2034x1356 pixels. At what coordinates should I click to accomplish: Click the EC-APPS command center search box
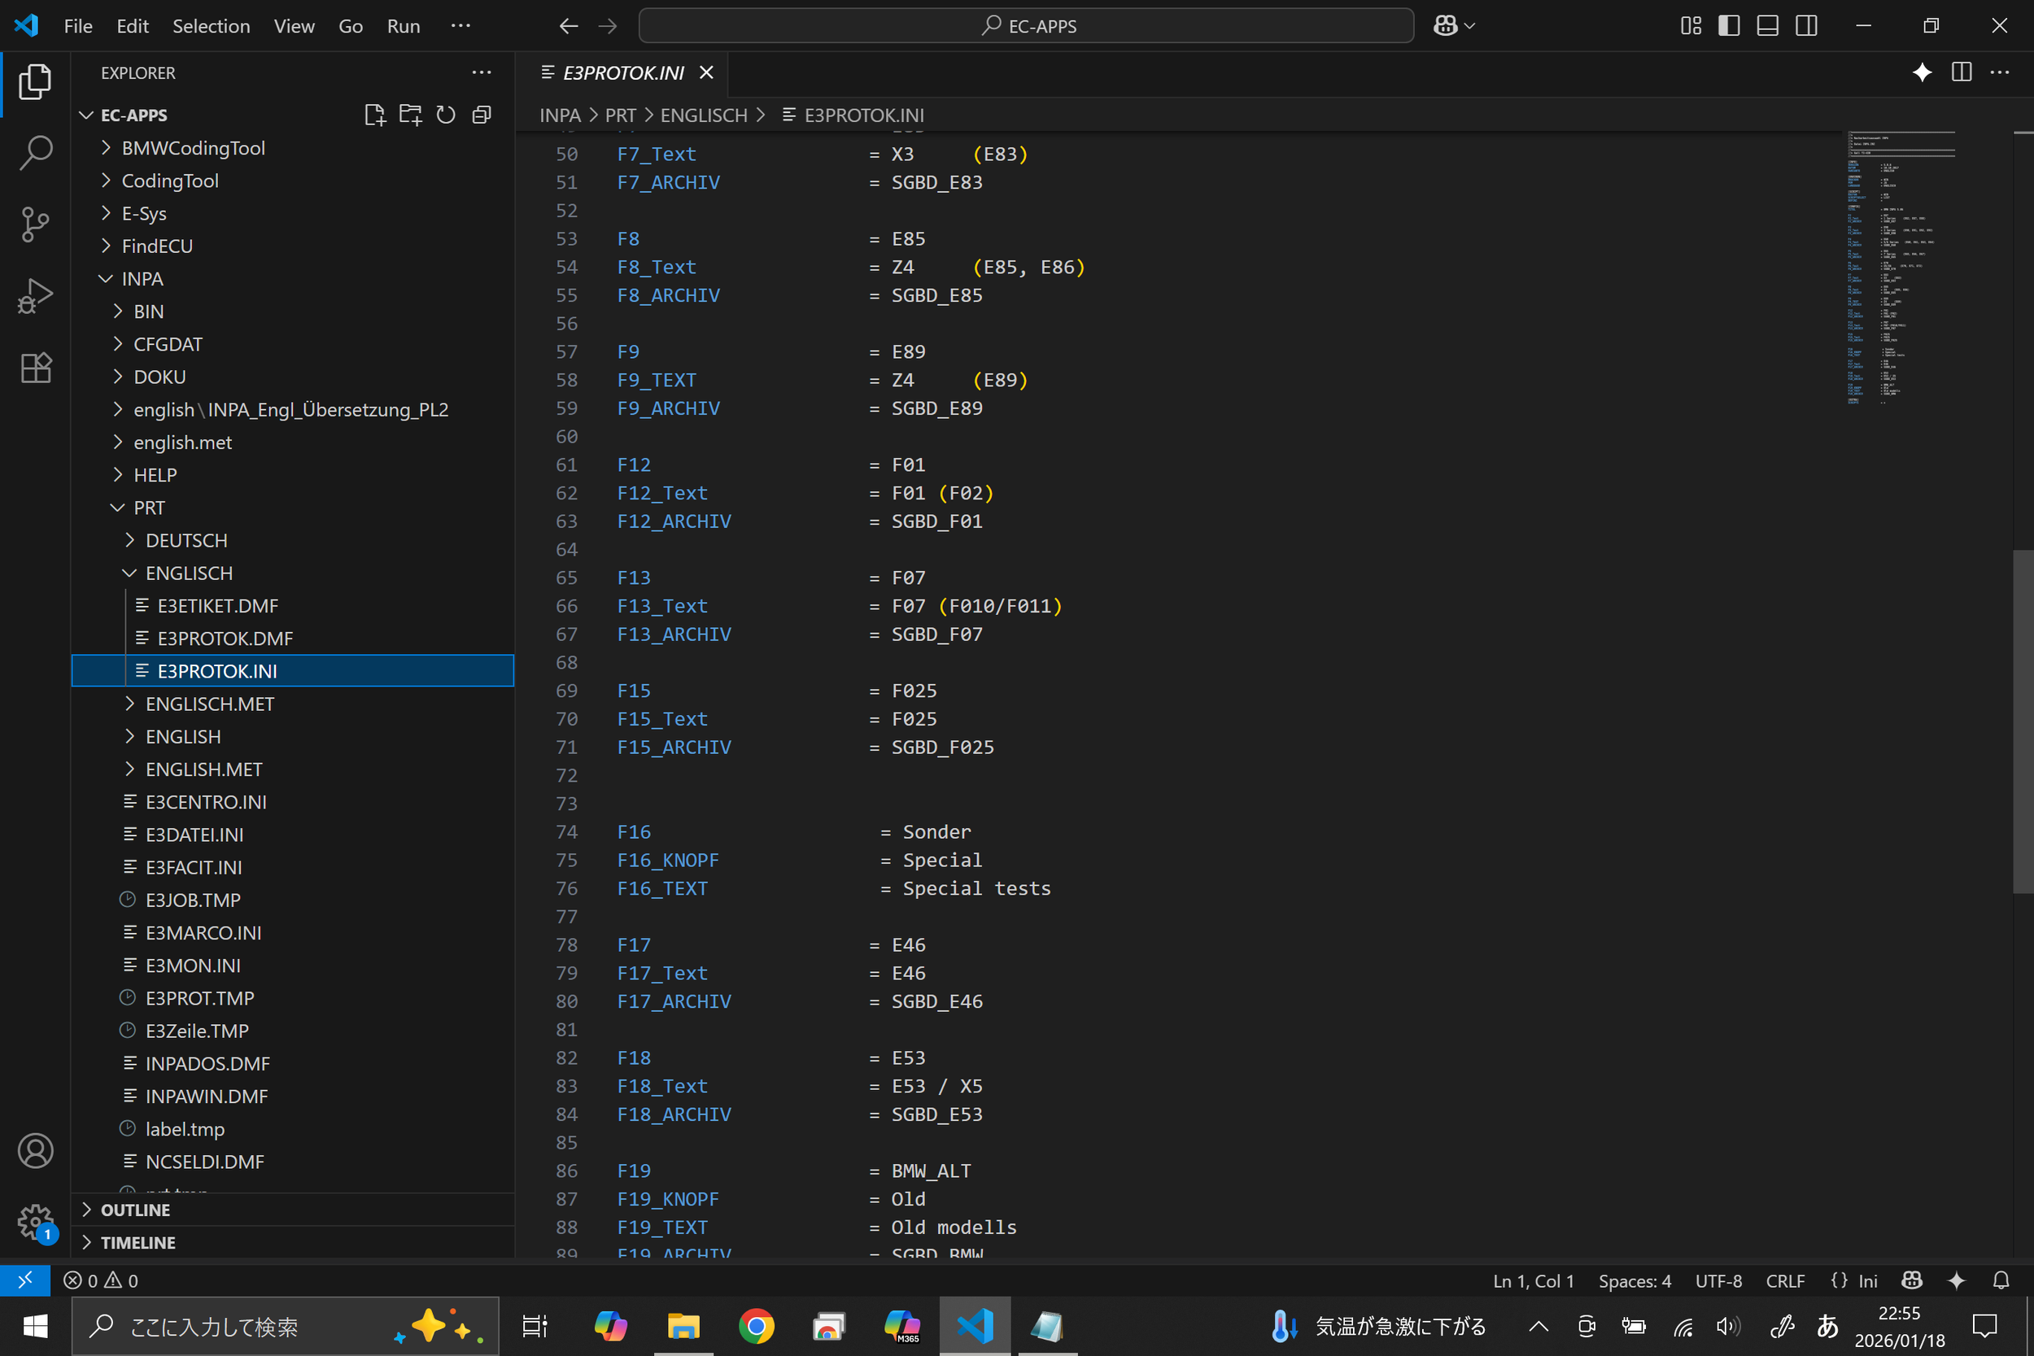coord(1026,26)
